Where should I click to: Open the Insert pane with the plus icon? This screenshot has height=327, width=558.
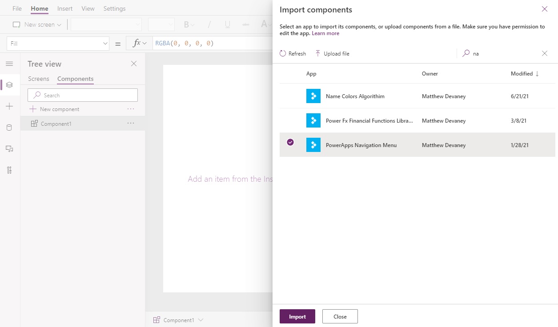pos(9,106)
